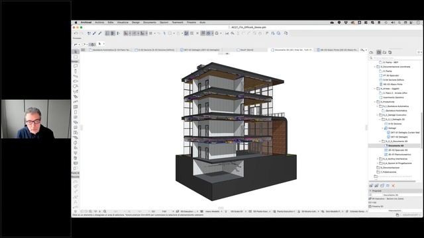The image size is (424, 238).
Task: Select the Column tool in toolbox
Action: (x=76, y=71)
